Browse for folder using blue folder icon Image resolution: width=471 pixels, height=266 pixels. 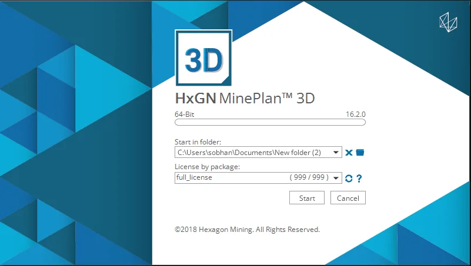pos(360,152)
